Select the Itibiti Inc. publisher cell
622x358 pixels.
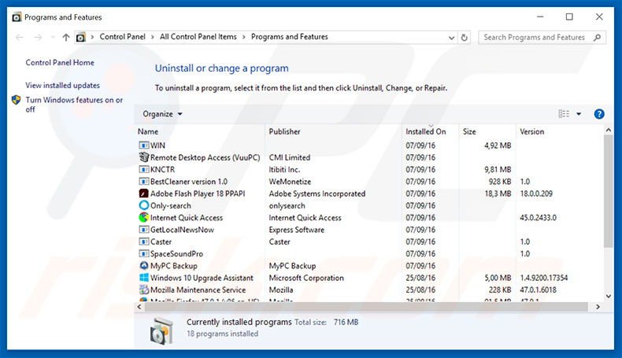[x=284, y=169]
